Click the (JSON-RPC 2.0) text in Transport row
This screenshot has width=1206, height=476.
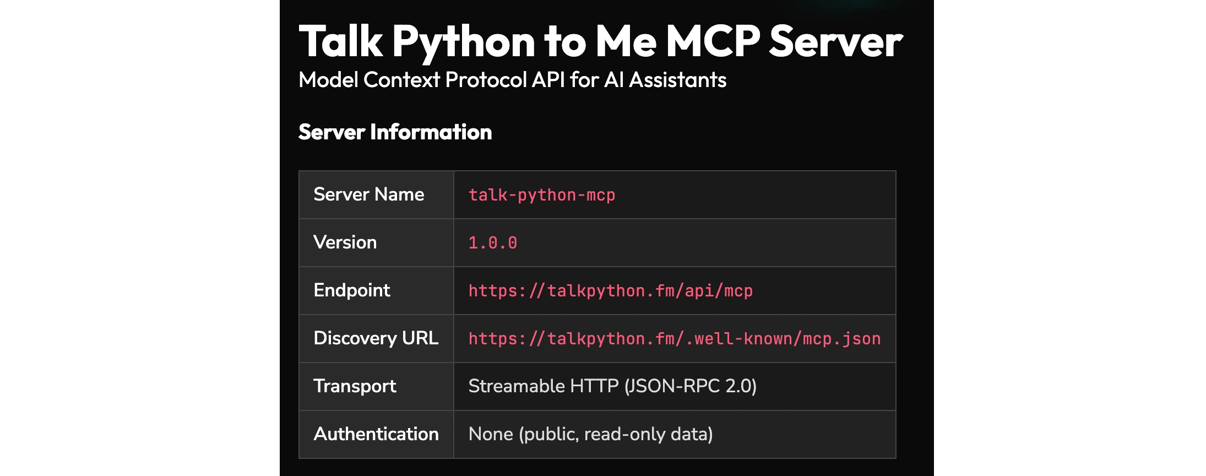click(691, 386)
